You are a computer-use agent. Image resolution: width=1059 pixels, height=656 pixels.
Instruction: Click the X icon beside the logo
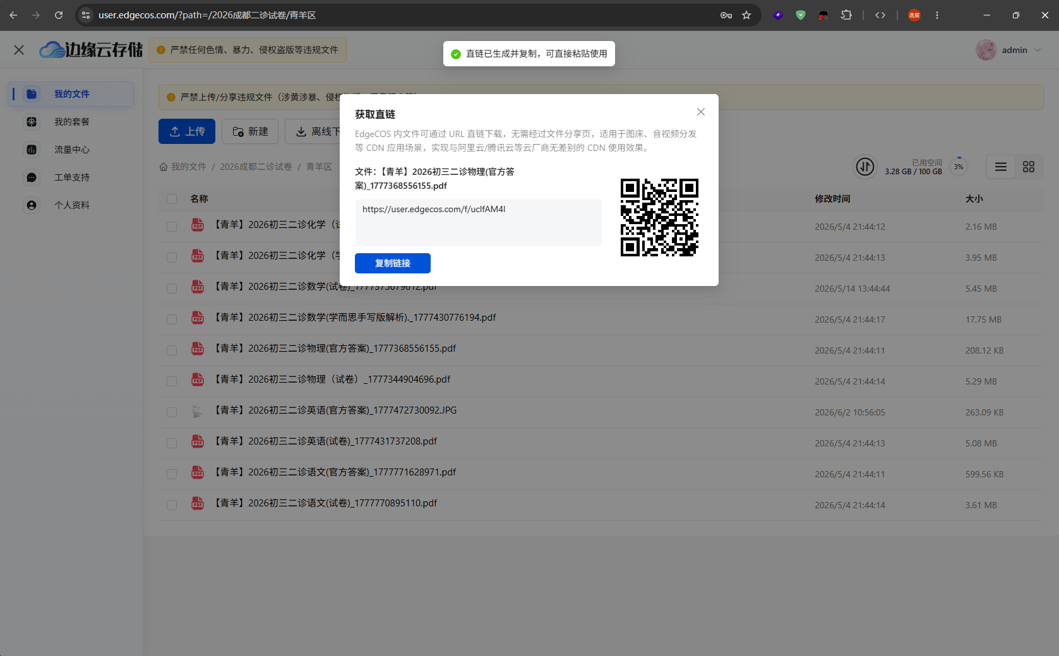tap(19, 50)
